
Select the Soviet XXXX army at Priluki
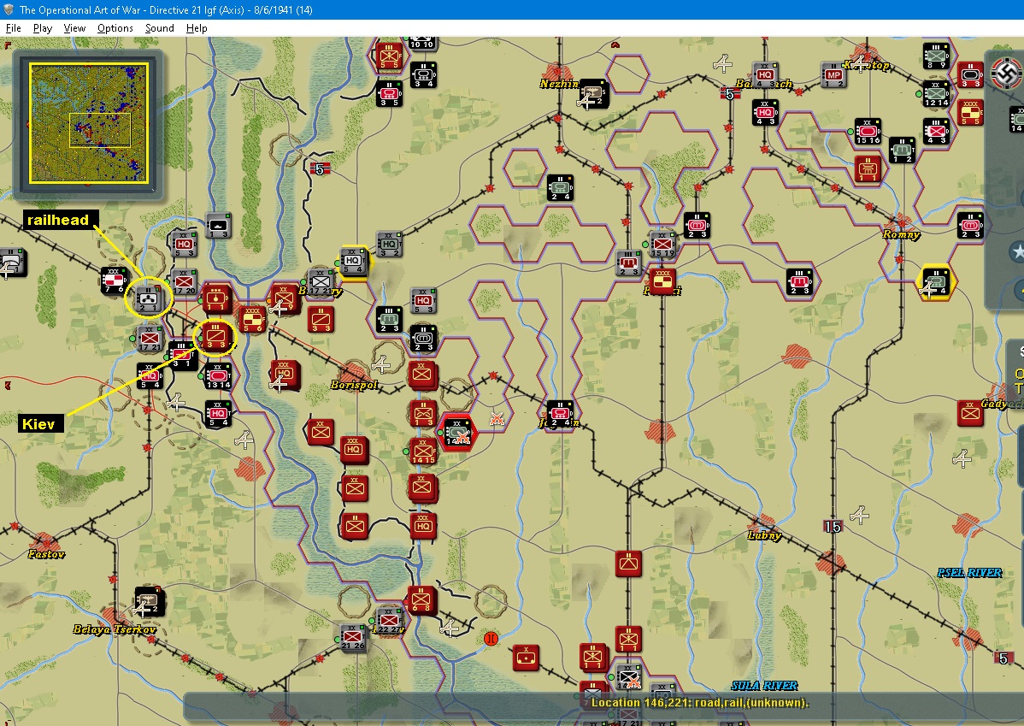(x=662, y=282)
